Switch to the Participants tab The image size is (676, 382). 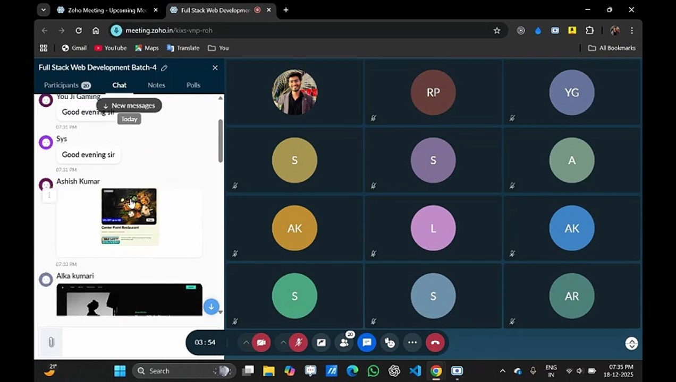[67, 85]
